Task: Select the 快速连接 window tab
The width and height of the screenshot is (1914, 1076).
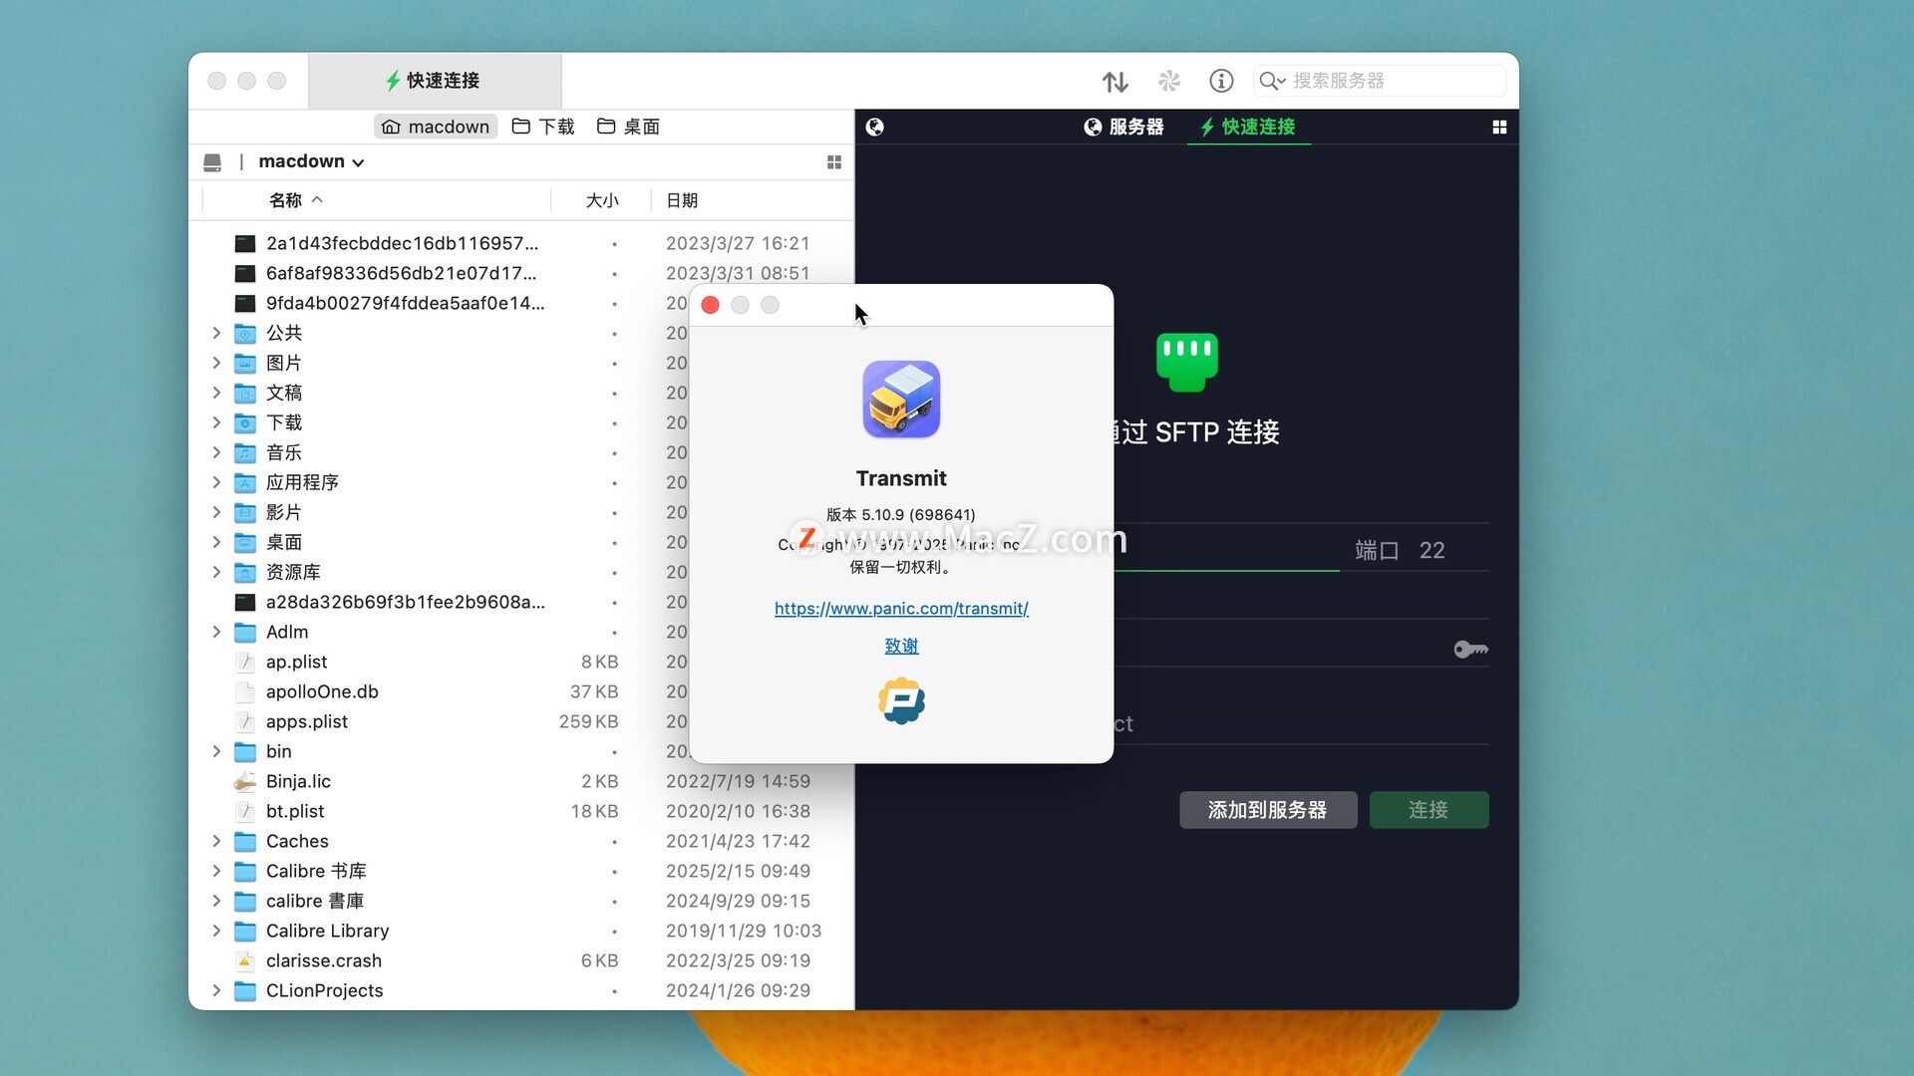Action: click(x=435, y=81)
